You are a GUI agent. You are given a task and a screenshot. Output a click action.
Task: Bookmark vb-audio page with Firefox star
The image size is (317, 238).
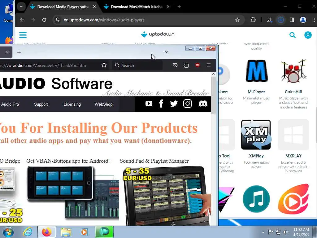coord(104,65)
